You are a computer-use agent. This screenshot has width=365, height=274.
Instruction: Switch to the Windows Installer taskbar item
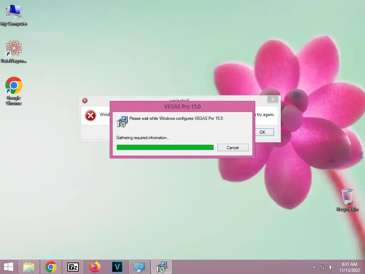click(x=161, y=267)
